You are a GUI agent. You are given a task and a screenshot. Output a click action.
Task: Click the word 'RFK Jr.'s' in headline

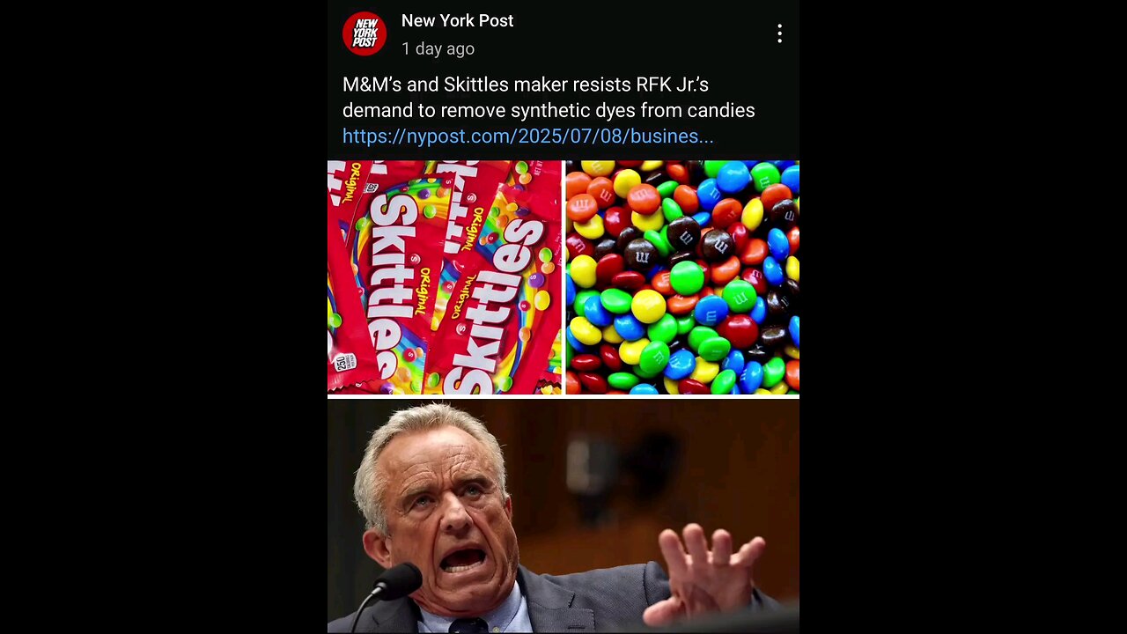pyautogui.click(x=673, y=85)
